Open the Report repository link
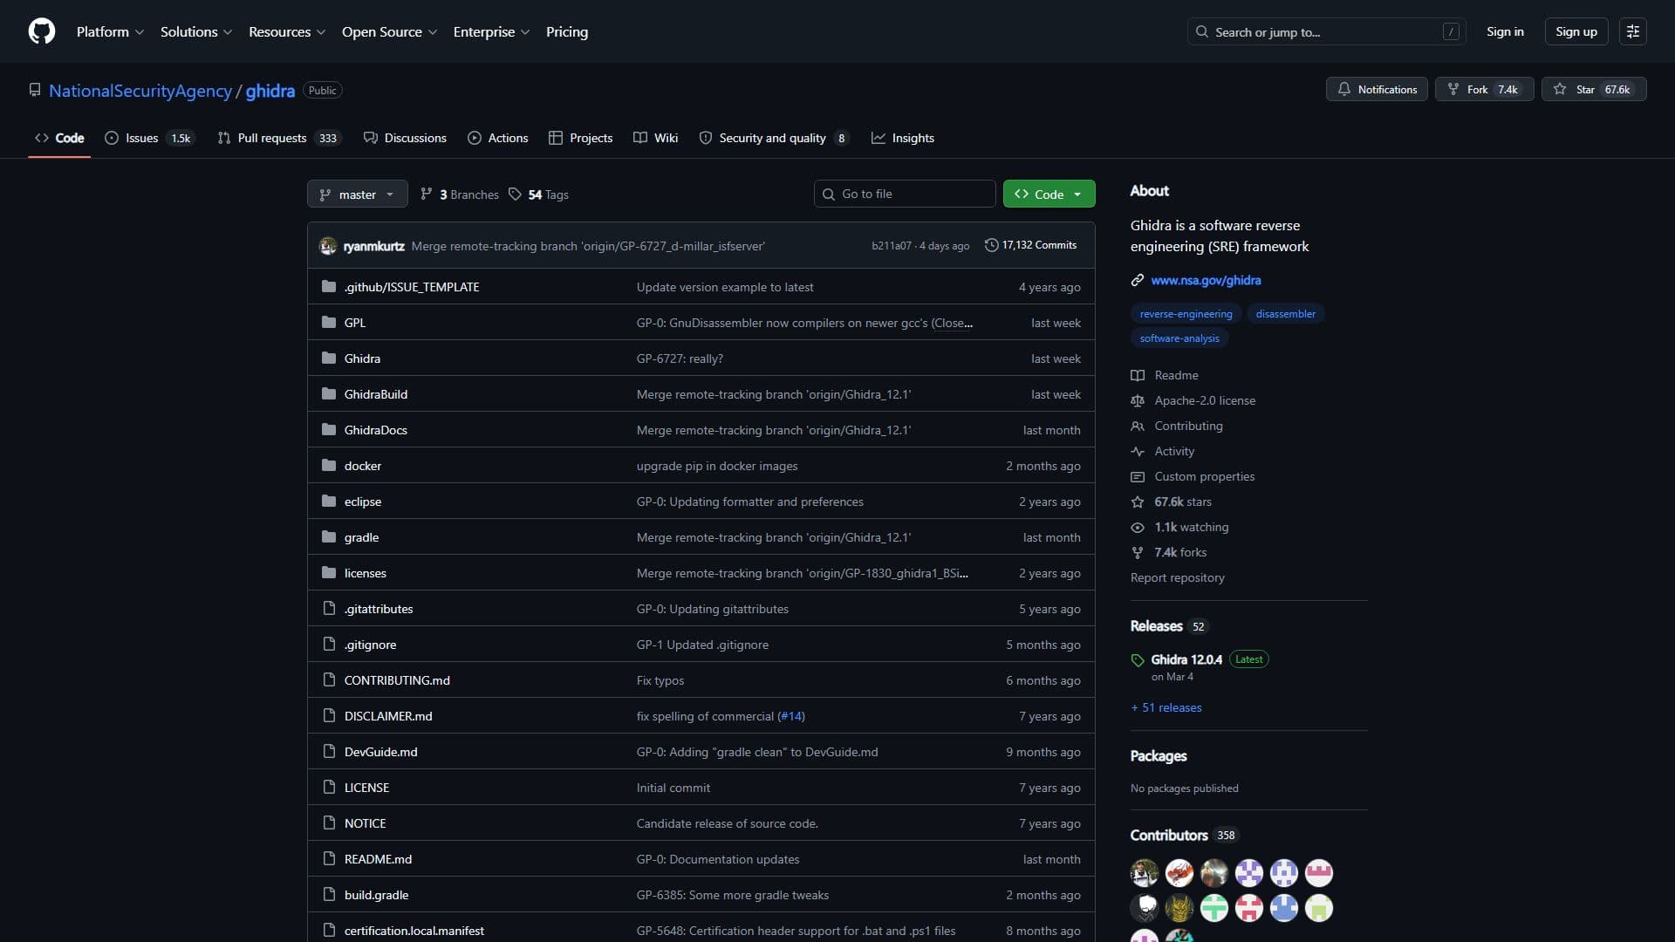 tap(1177, 577)
